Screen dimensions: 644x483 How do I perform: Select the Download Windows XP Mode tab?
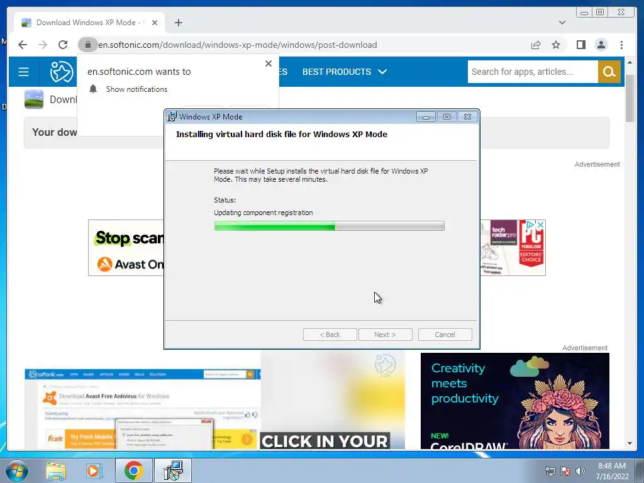pyautogui.click(x=89, y=23)
